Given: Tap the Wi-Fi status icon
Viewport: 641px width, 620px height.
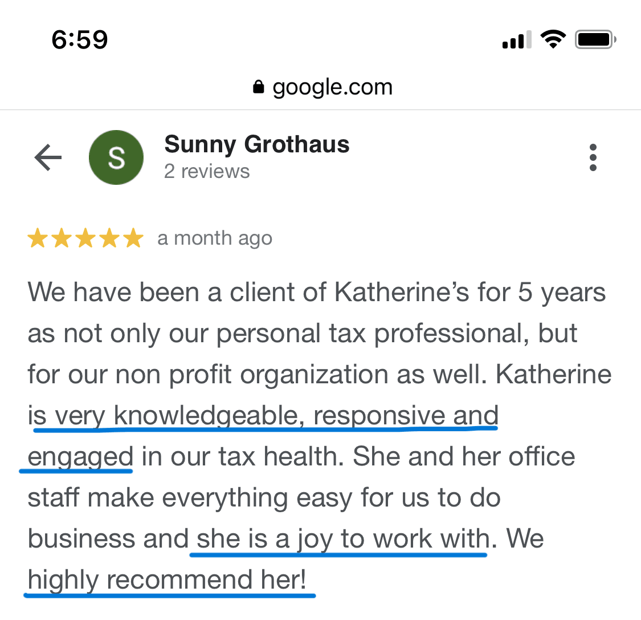Looking at the screenshot, I should [552, 39].
